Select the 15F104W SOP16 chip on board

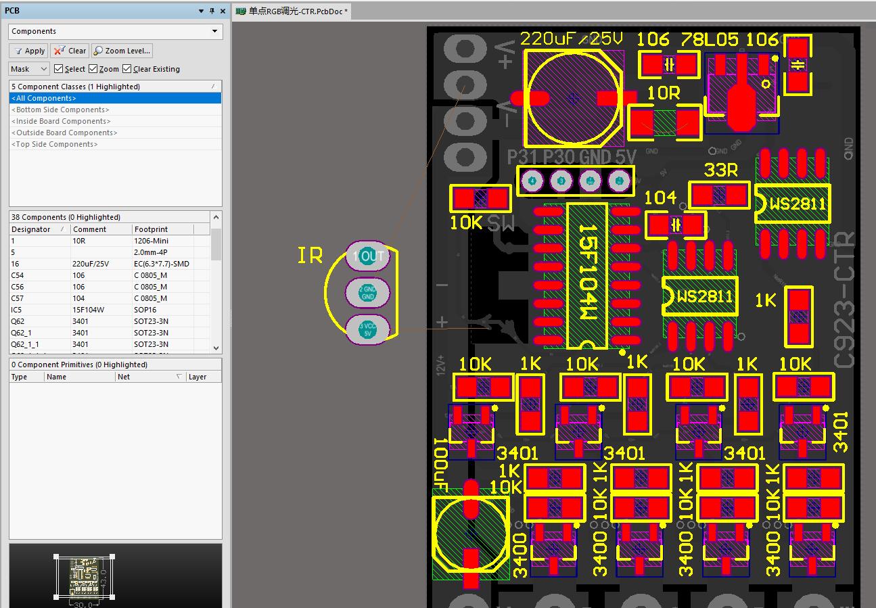point(587,276)
